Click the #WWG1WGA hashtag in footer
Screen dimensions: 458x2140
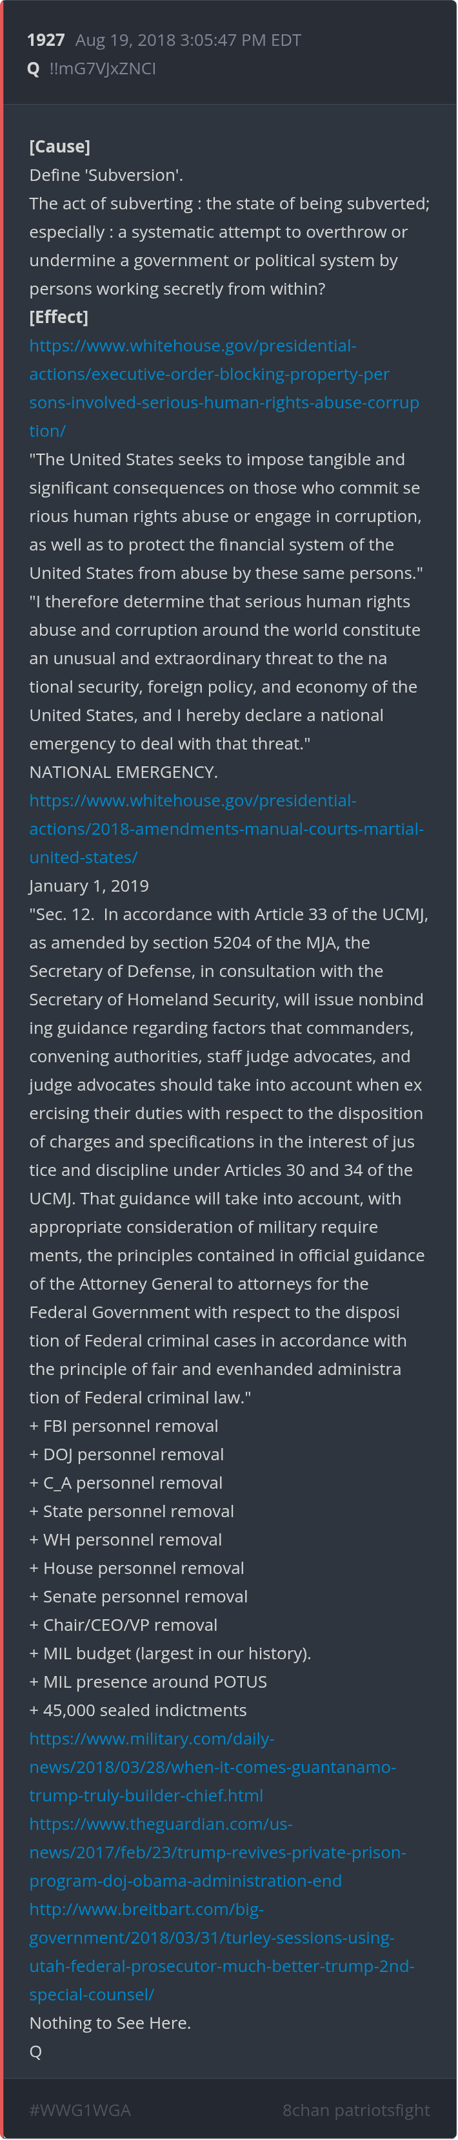[x=79, y=2109]
